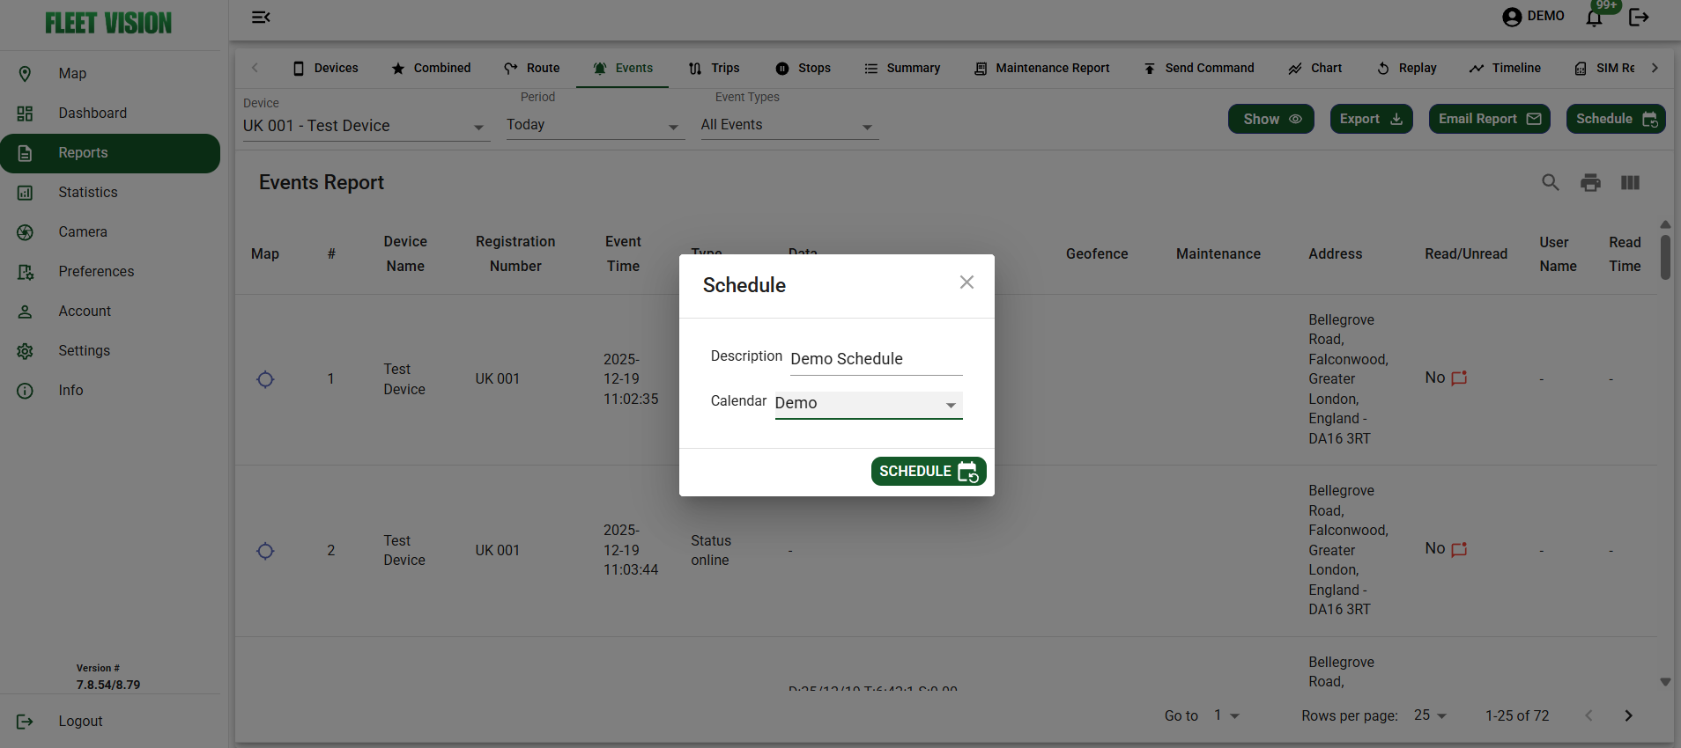Click the Status online cell

(x=711, y=550)
